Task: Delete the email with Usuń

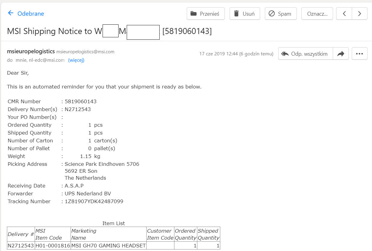Action: click(245, 14)
